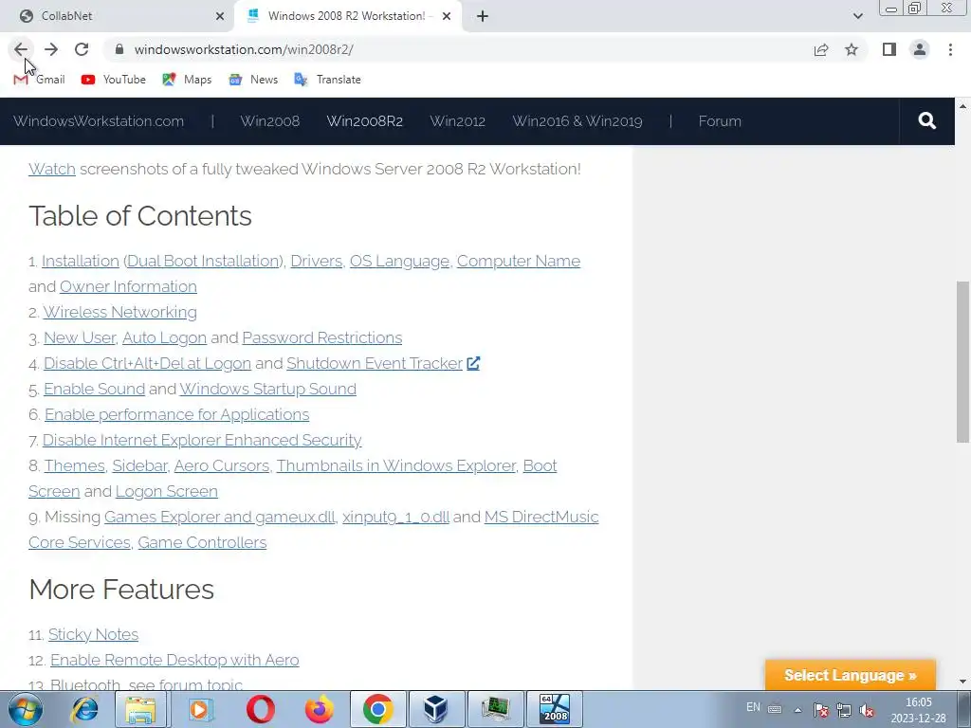The image size is (971, 728).
Task: Click the browser forward arrow
Action: 51,49
